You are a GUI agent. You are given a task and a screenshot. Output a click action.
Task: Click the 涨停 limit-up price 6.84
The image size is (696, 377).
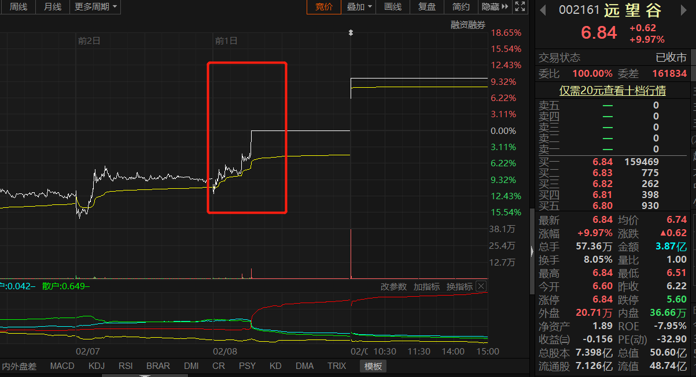click(x=602, y=300)
